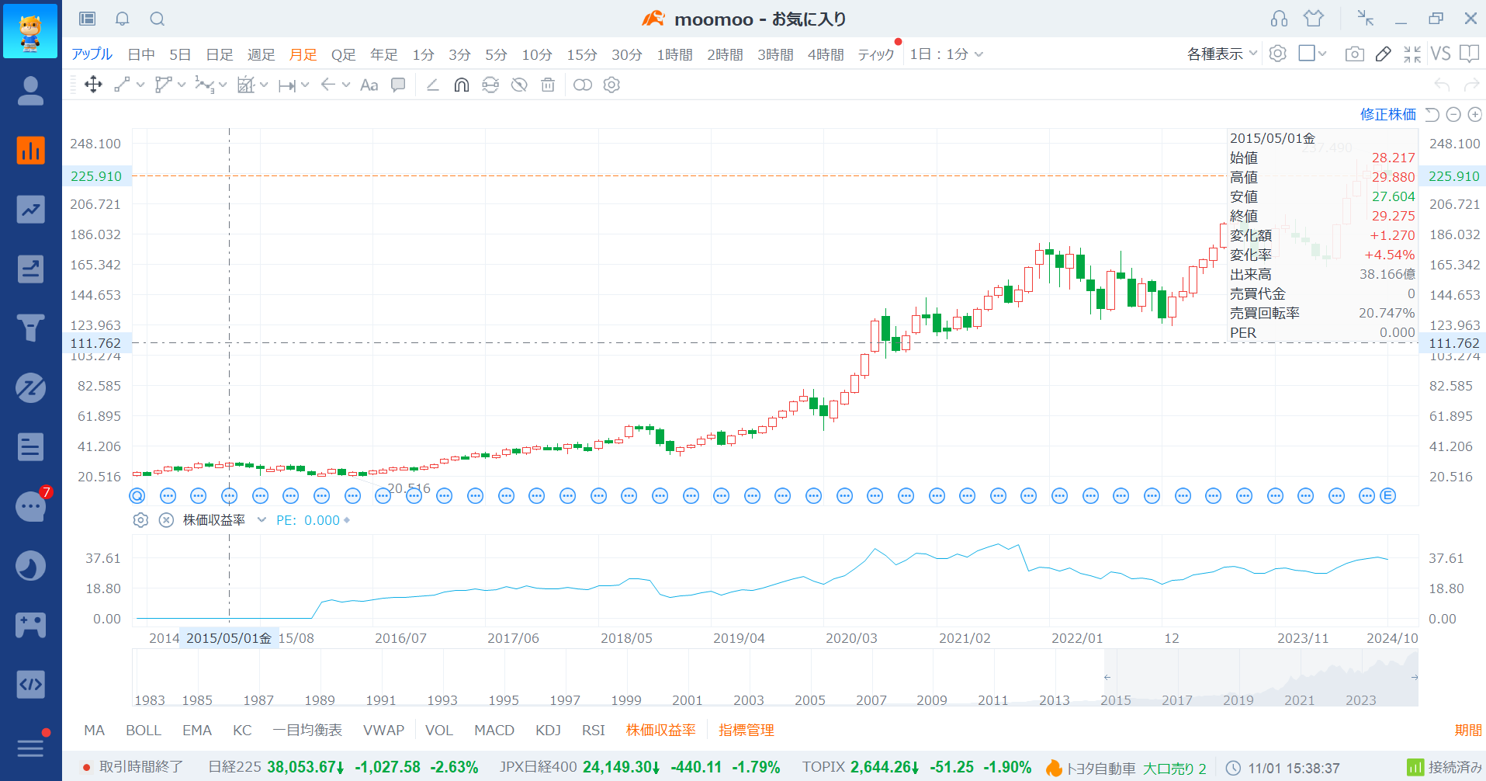Click the highlighted range in the timeline navigator
Viewport: 1486px width, 781px height.
click(1260, 677)
